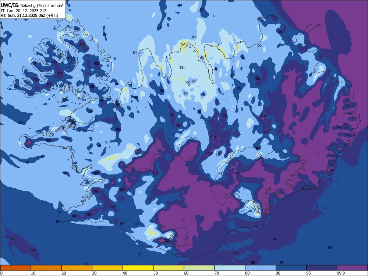The image size is (368, 276).
Task: Click the pale blue 70–80 legend swatch
Action: [x=230, y=268]
